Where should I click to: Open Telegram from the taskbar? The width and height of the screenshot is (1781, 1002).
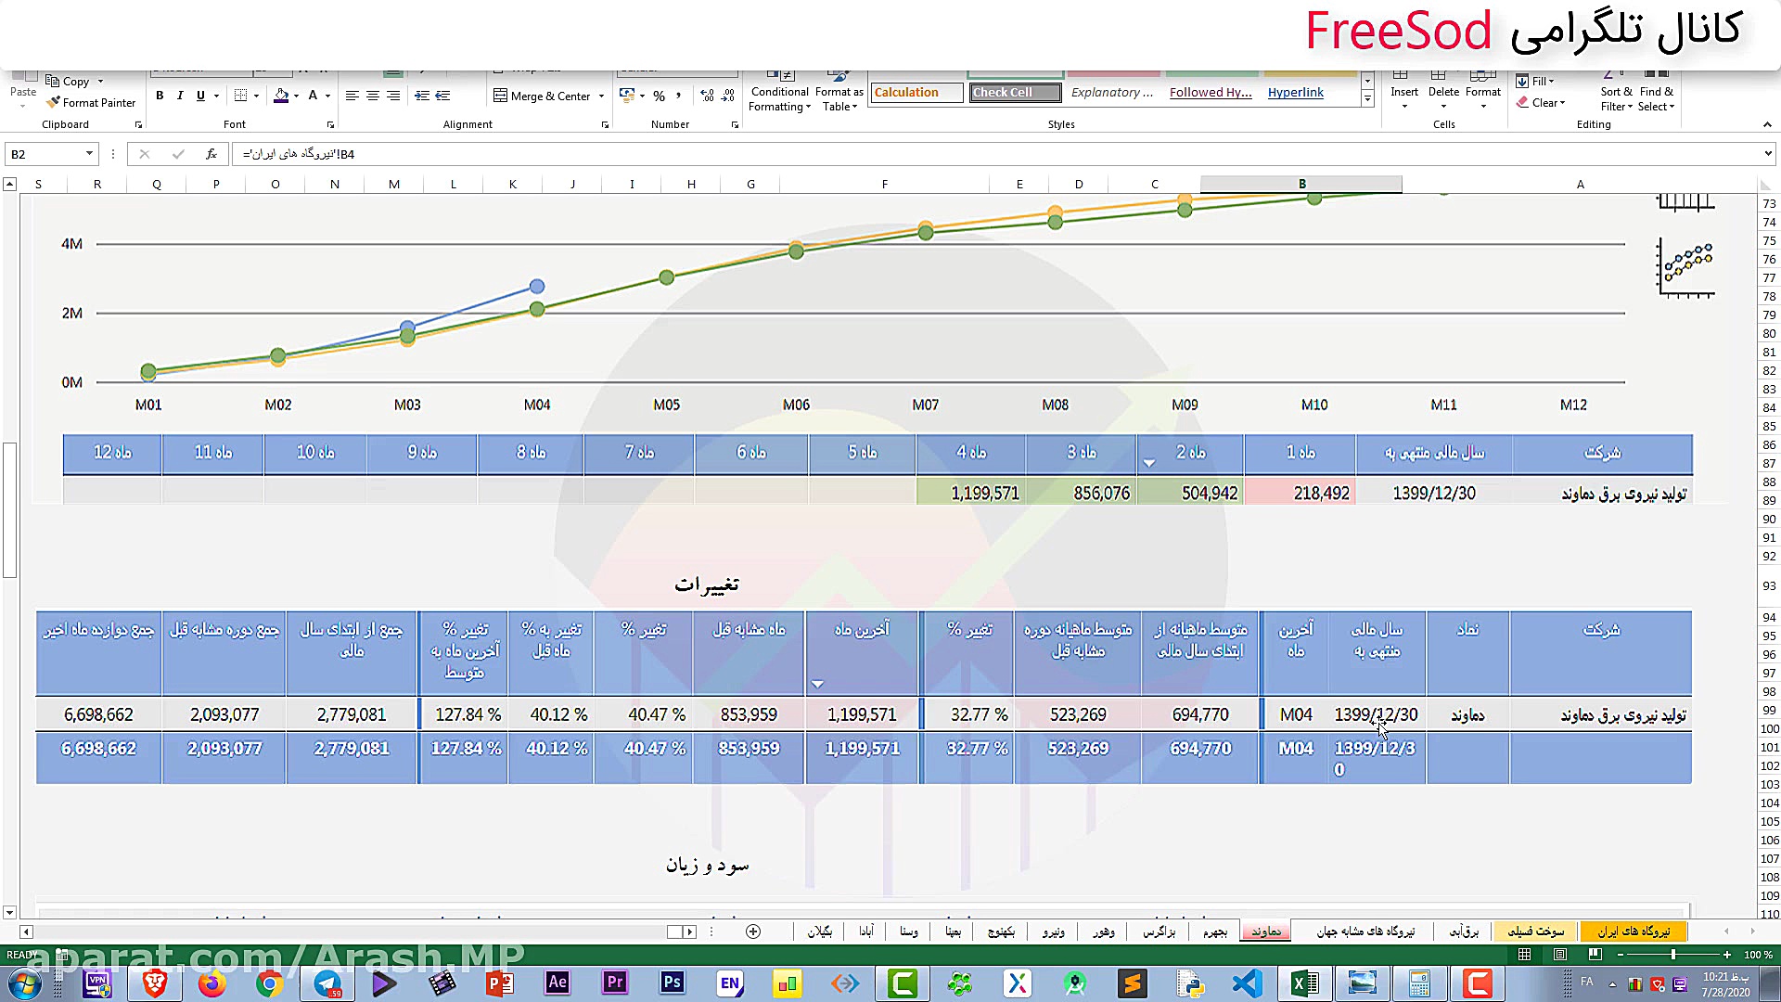tap(327, 983)
